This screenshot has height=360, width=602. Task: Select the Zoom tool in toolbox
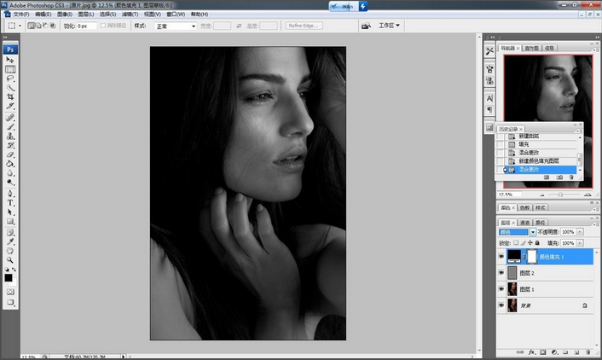[10, 260]
